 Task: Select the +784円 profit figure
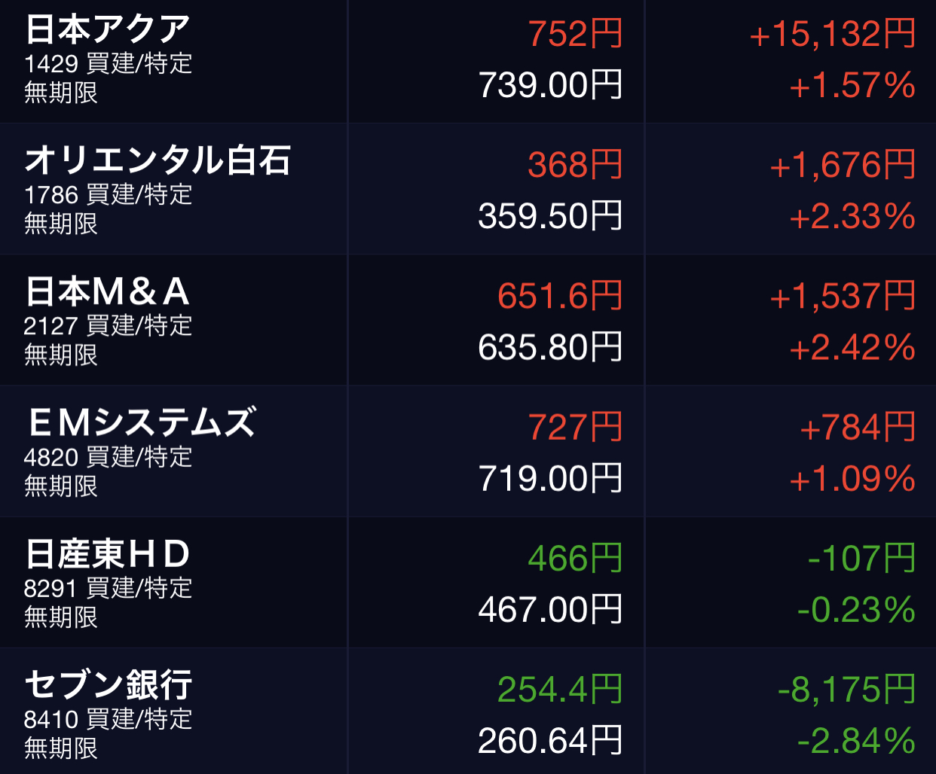(858, 427)
